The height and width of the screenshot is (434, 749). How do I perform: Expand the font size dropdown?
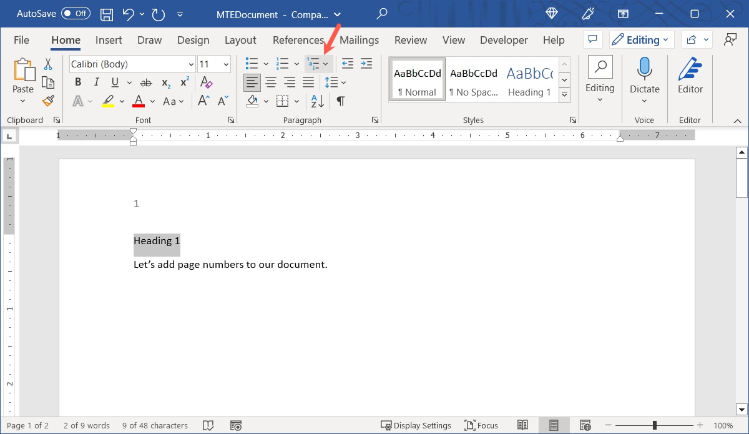pos(225,64)
